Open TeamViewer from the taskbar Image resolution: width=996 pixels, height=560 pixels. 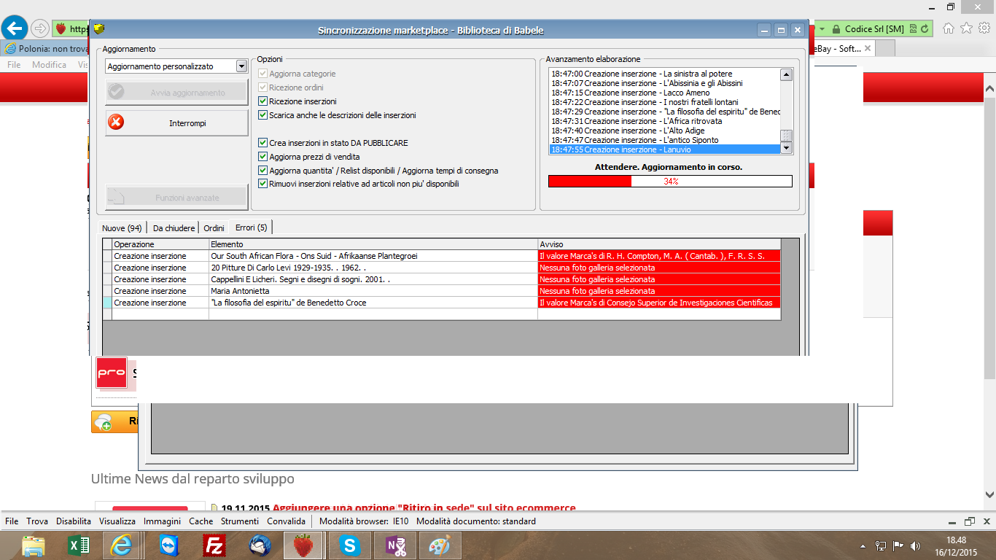point(169,545)
